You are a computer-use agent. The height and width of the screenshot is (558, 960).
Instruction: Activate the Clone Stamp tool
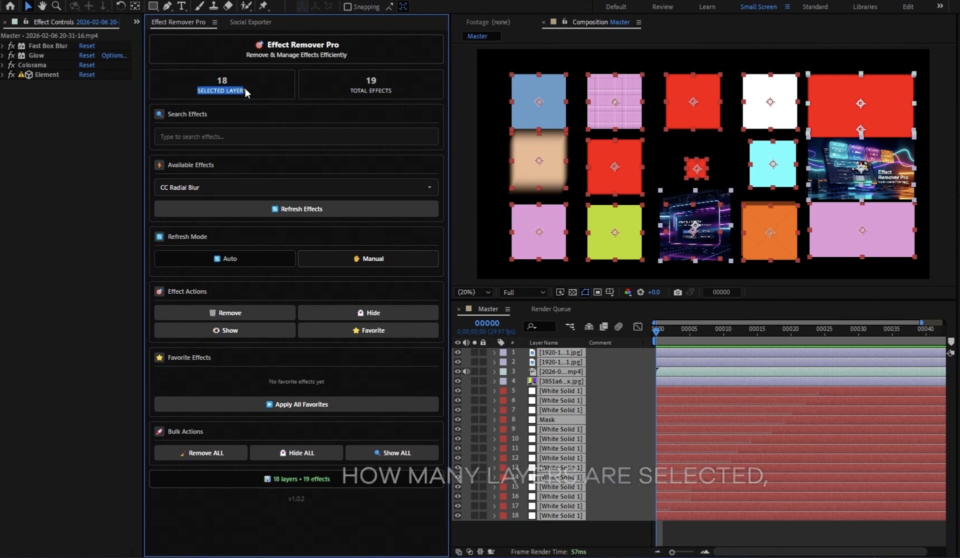(x=213, y=6)
